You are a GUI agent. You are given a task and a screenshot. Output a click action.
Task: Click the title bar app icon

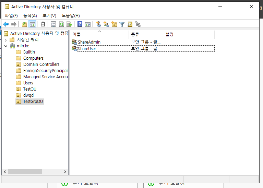(7, 7)
